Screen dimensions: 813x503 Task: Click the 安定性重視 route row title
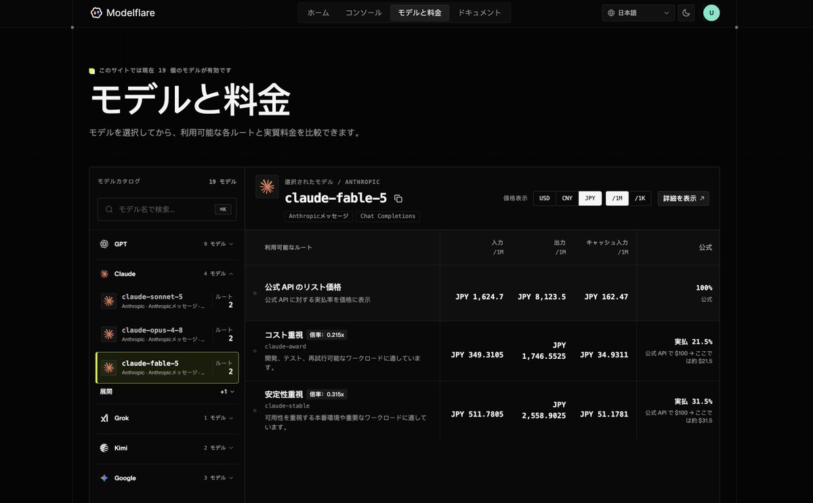point(284,394)
